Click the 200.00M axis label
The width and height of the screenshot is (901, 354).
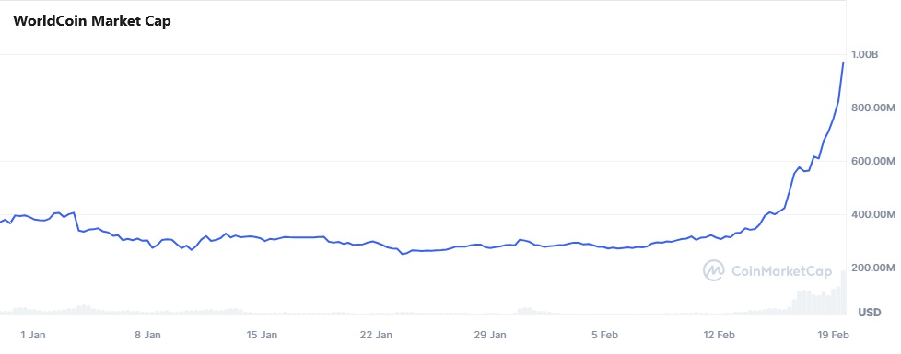873,268
